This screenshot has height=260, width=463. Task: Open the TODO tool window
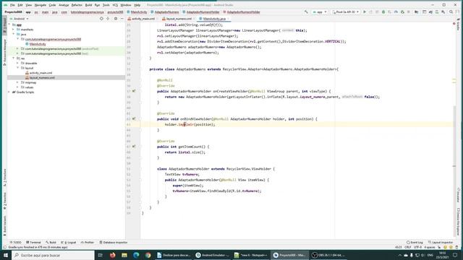click(16, 243)
